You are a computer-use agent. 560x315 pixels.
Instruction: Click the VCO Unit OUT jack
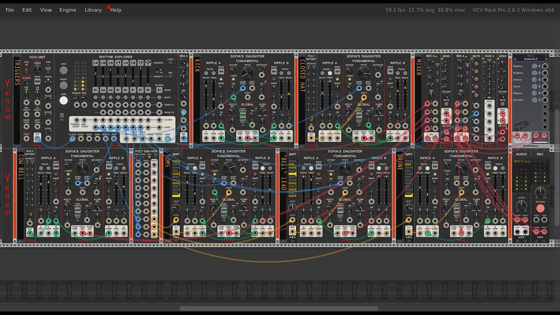[x=38, y=138]
